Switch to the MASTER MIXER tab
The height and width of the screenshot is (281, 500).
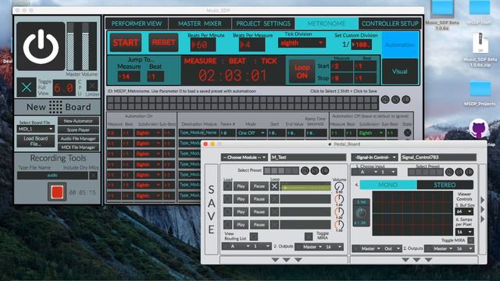coord(200,23)
